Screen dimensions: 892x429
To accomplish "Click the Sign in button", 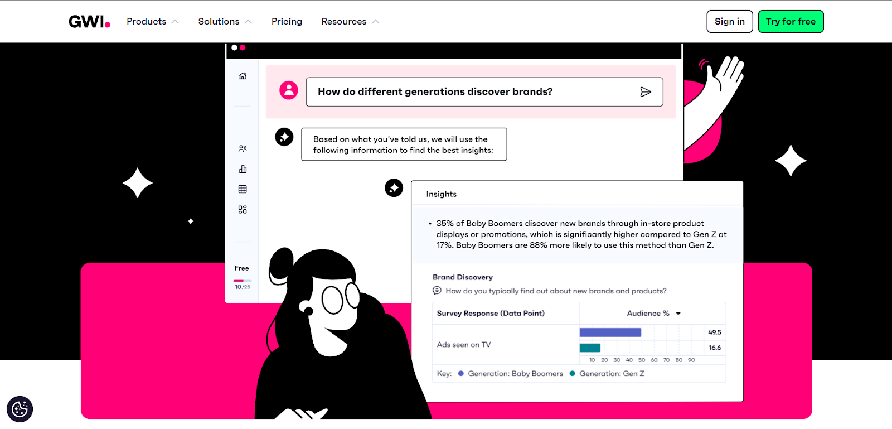I will pos(730,22).
